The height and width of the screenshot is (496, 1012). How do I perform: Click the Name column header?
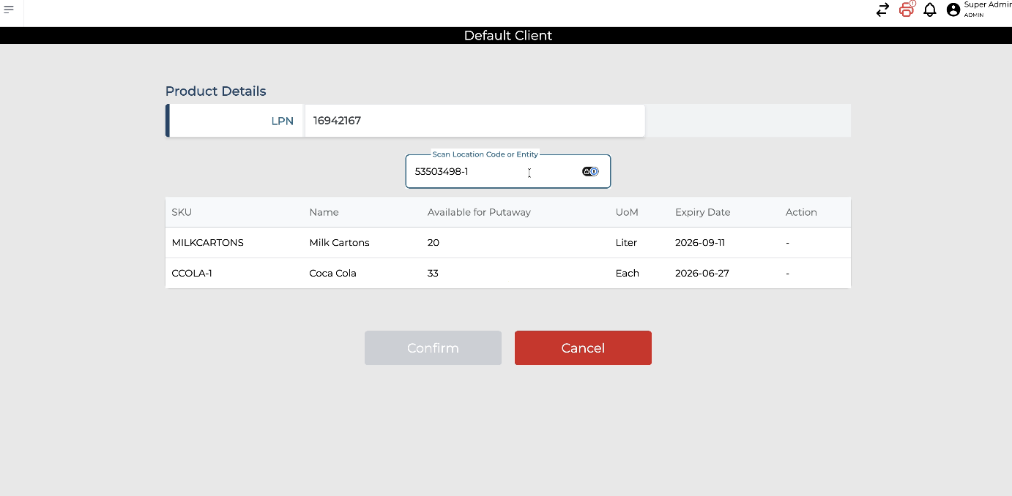[324, 212]
